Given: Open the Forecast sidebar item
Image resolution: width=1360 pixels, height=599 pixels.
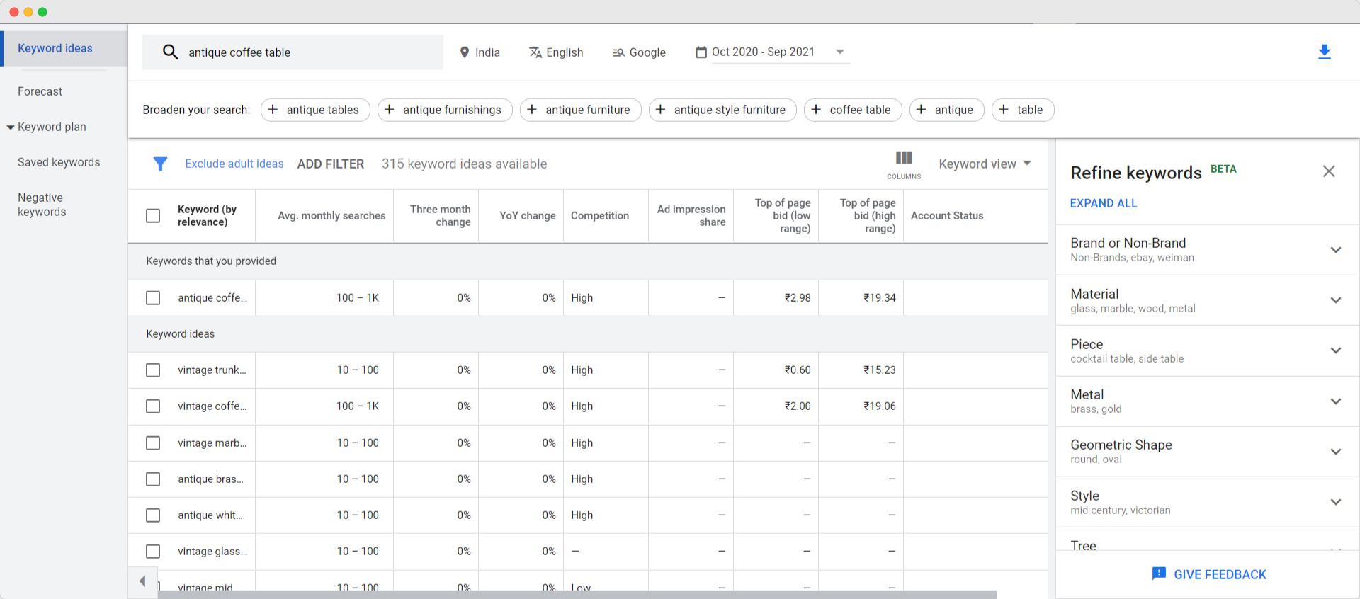Looking at the screenshot, I should click(40, 91).
